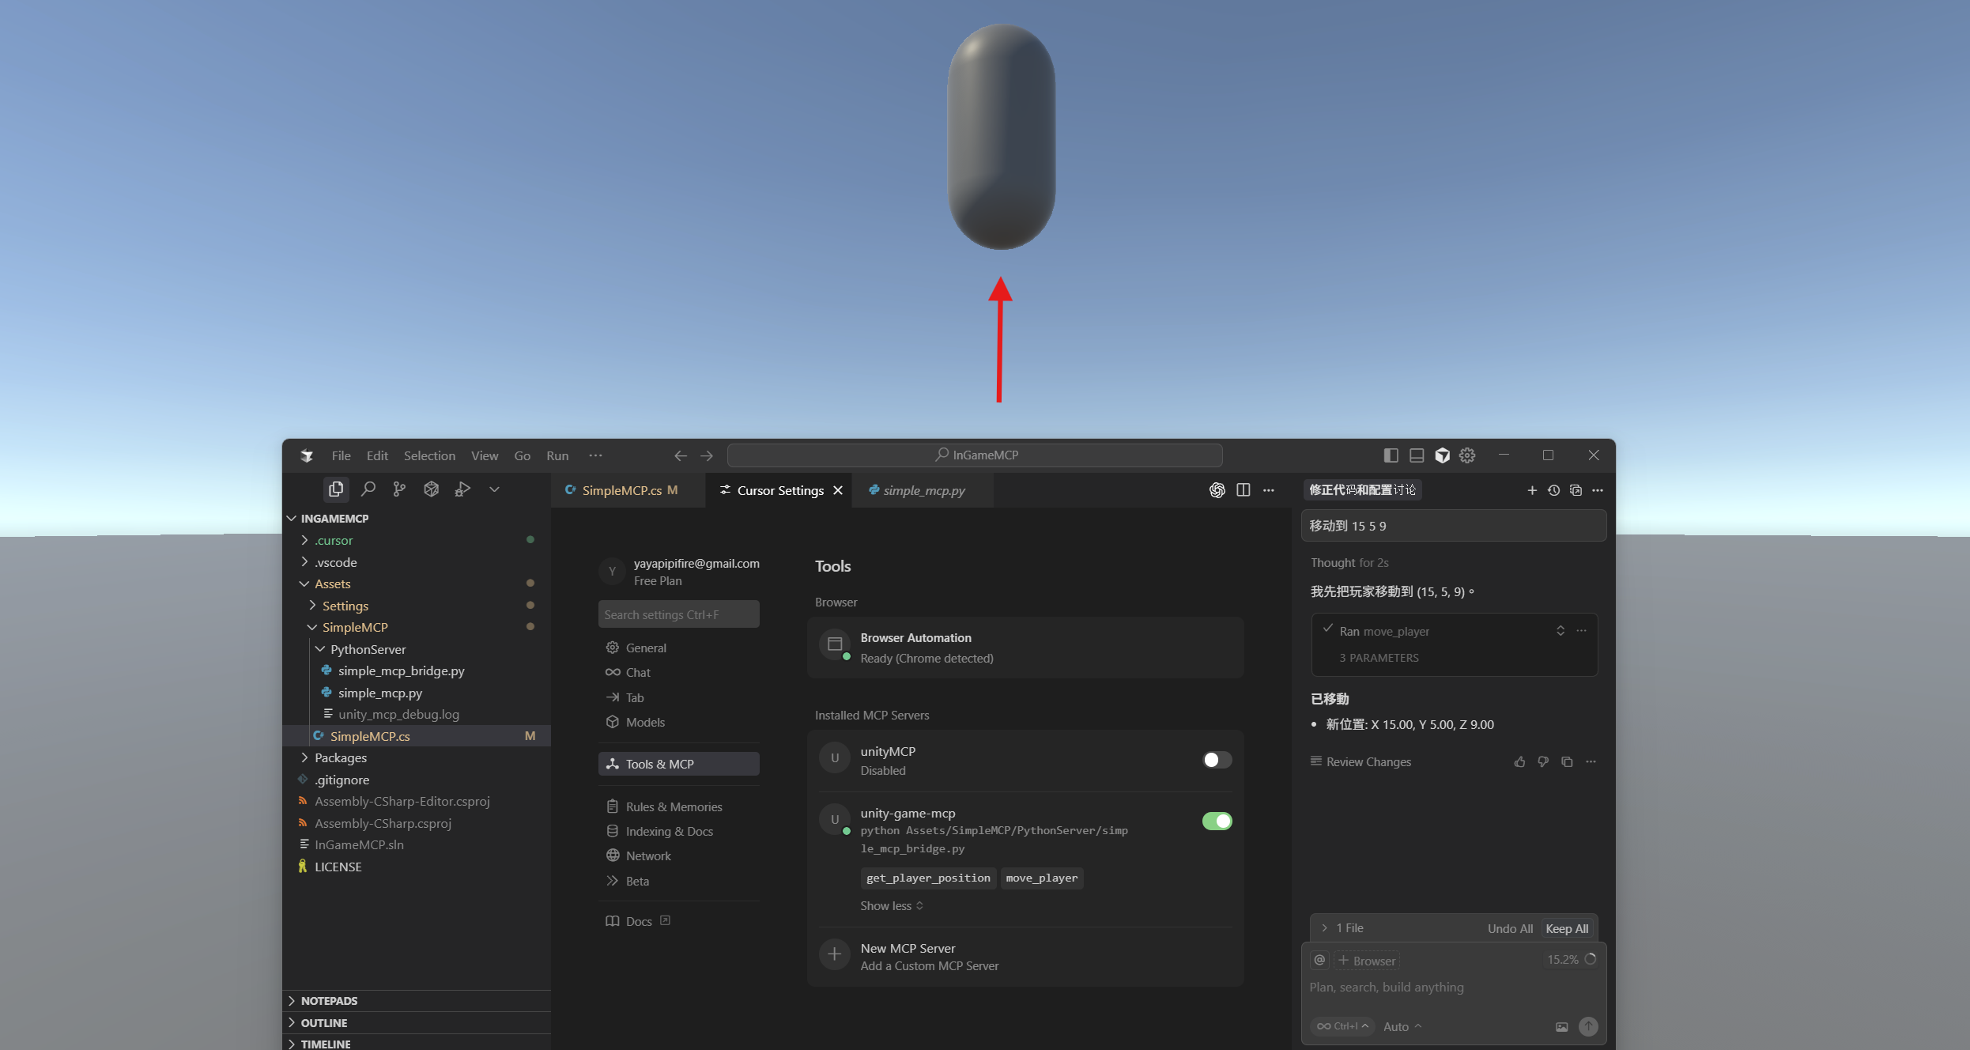Open Source Control view icon

point(399,489)
